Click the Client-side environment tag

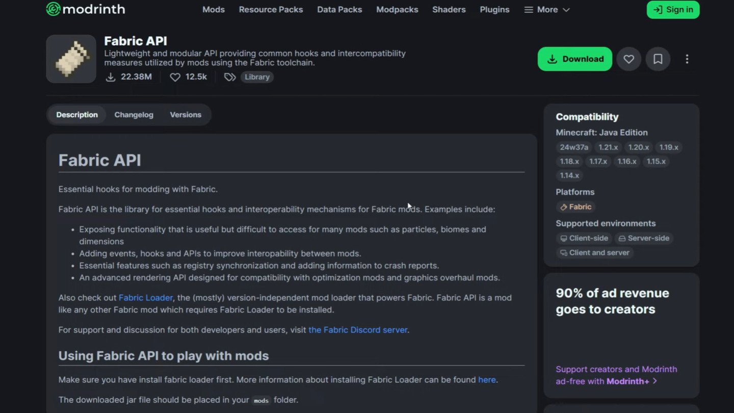pyautogui.click(x=584, y=238)
